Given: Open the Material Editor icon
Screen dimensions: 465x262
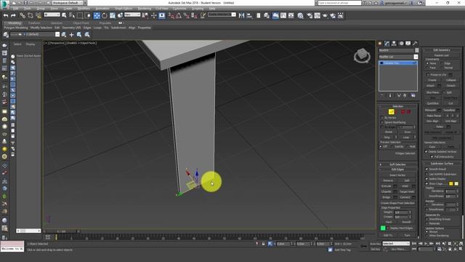Looking at the screenshot, I should pyautogui.click(x=300, y=15).
